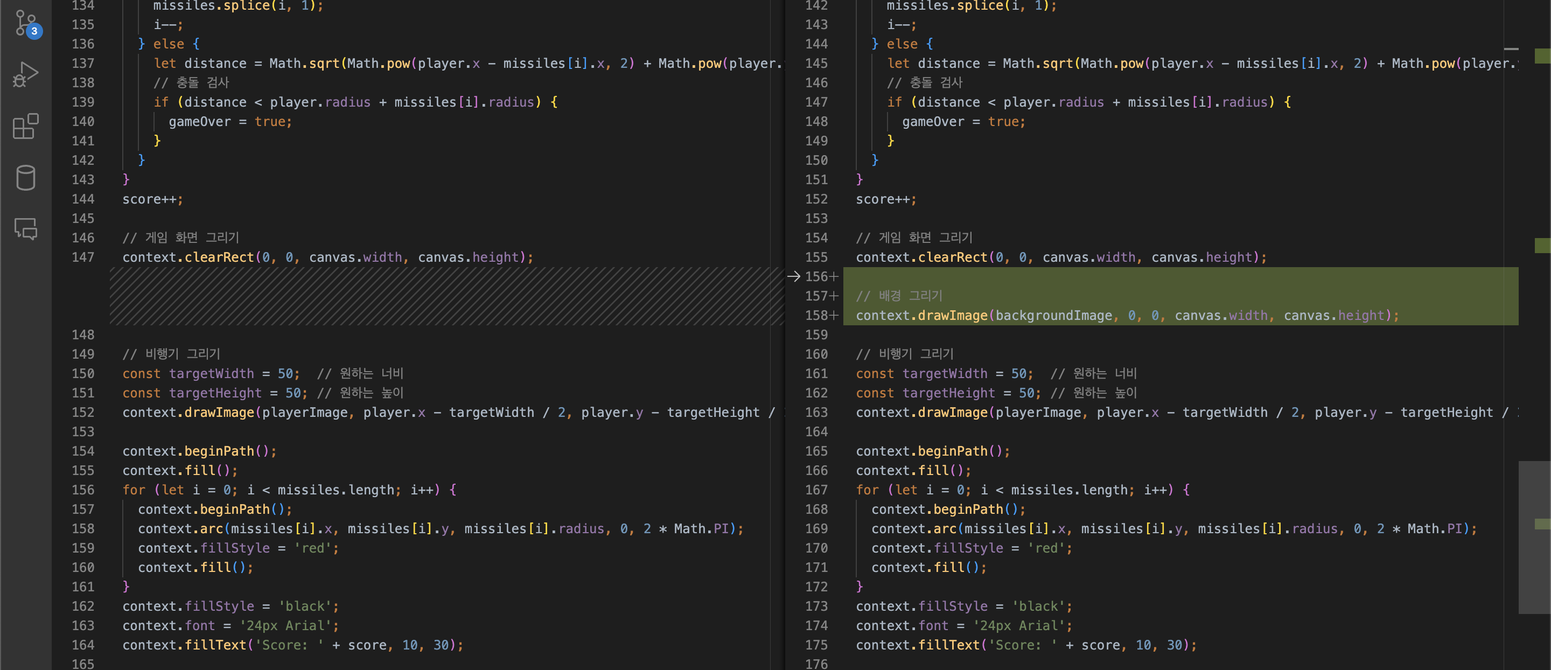Click revert arrow beside line 156

click(794, 276)
